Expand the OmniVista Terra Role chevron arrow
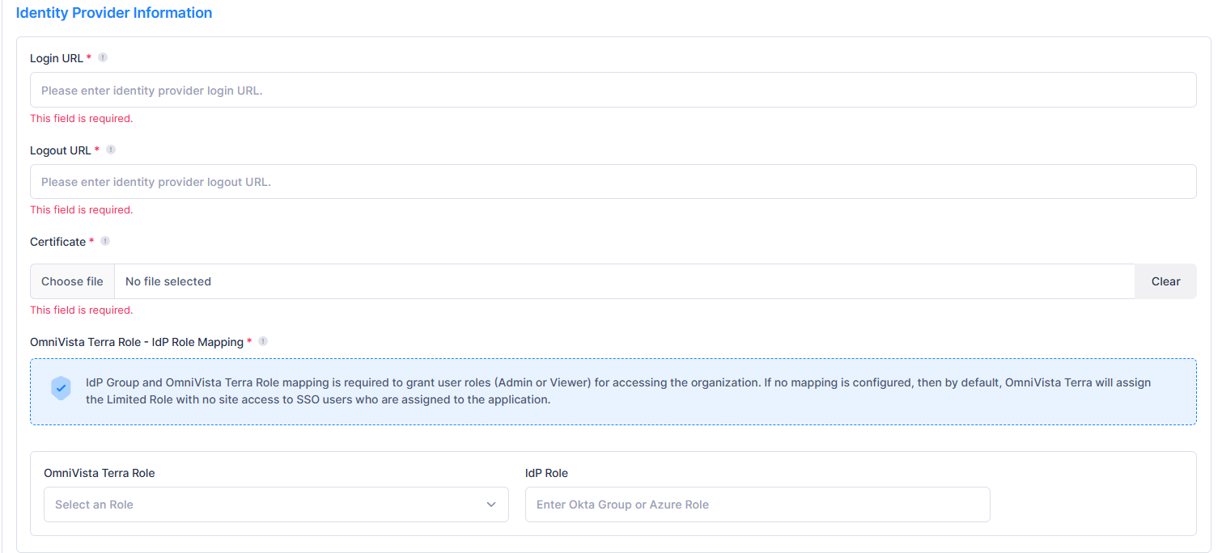The height and width of the screenshot is (553, 1222). [491, 504]
